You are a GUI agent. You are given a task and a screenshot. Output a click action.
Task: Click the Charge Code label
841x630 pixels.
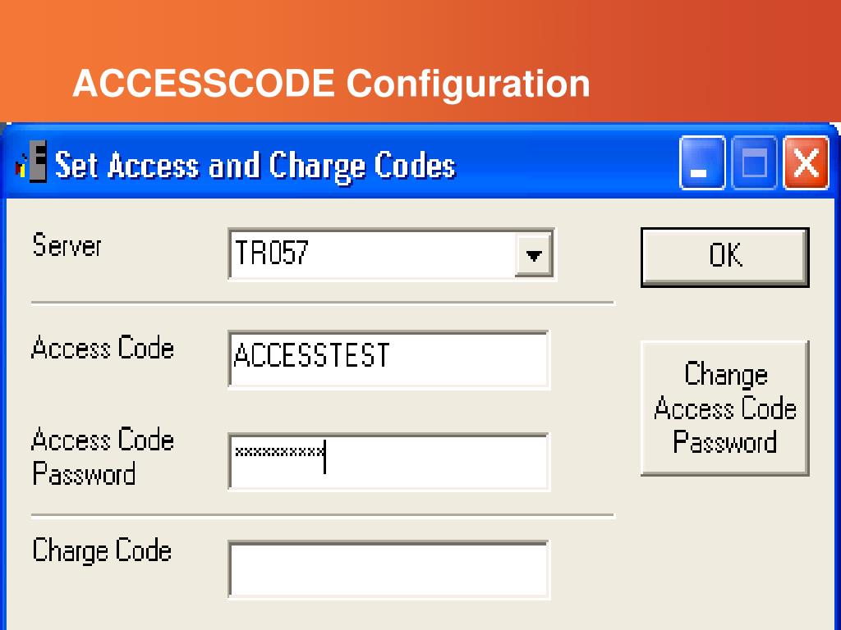click(x=102, y=550)
